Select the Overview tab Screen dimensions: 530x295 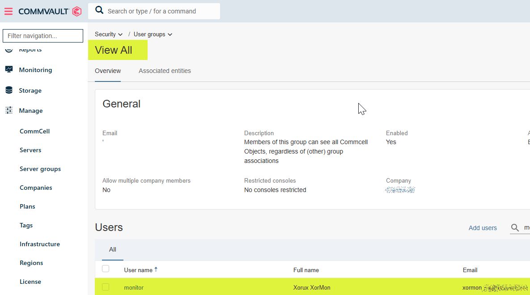(108, 71)
